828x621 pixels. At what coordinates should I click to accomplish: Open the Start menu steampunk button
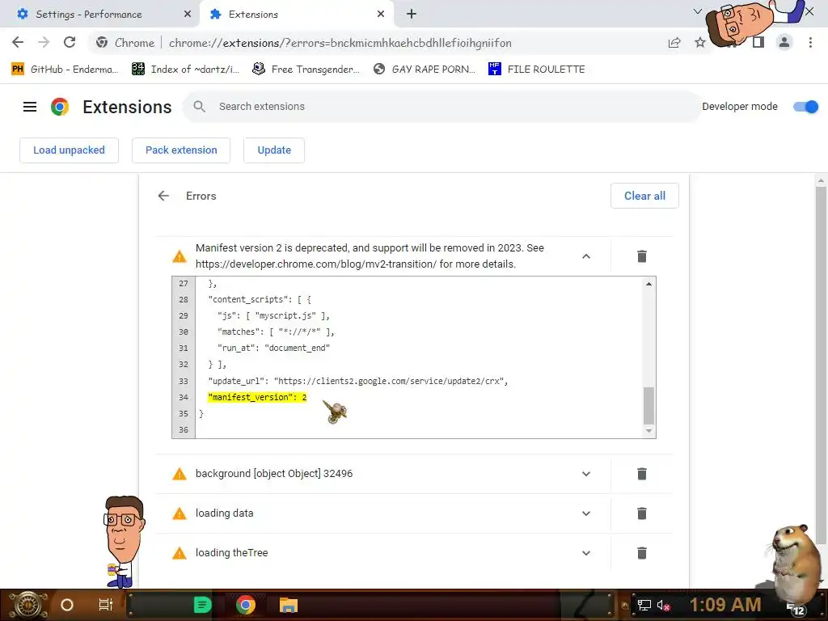click(28, 605)
